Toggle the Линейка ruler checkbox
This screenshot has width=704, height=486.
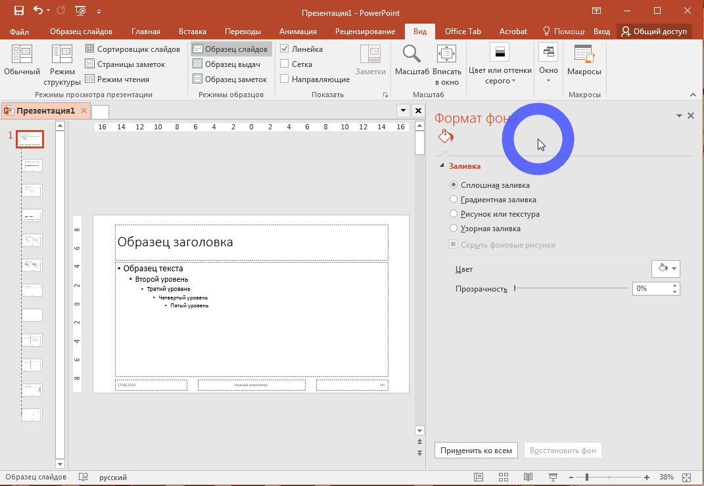(x=285, y=49)
